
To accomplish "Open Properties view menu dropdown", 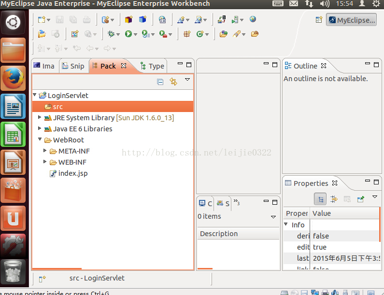I will pyautogui.click(x=375, y=197).
